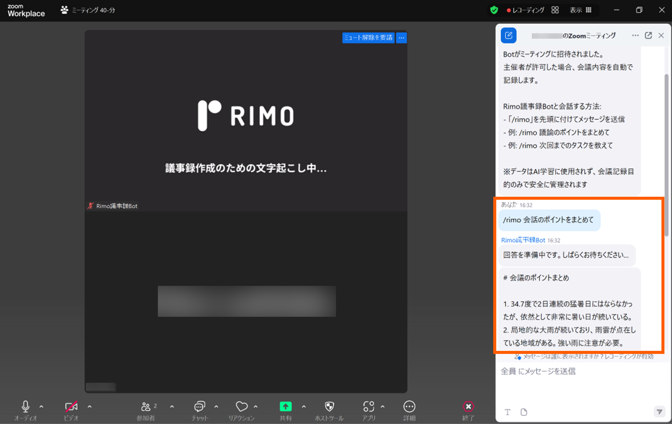Expand audio options arrow

(x=41, y=407)
